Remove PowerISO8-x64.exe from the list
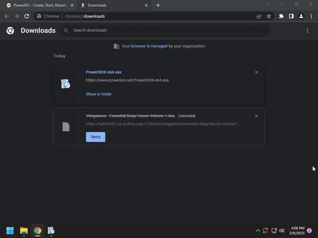 click(256, 72)
